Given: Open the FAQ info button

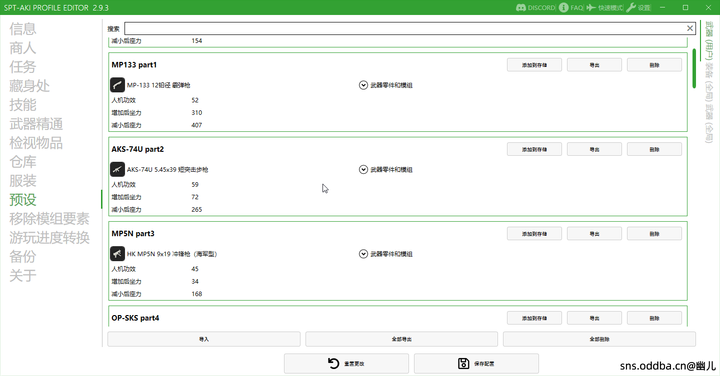Looking at the screenshot, I should pos(571,7).
